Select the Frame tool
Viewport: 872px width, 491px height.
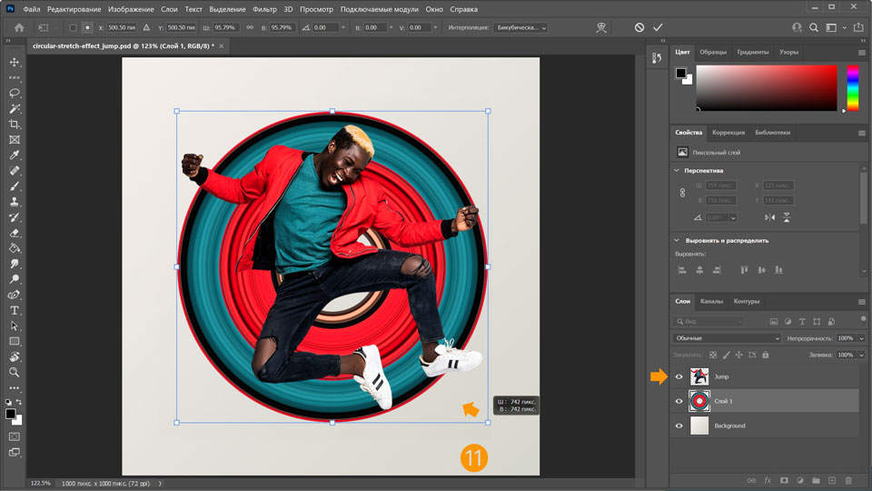coord(15,140)
